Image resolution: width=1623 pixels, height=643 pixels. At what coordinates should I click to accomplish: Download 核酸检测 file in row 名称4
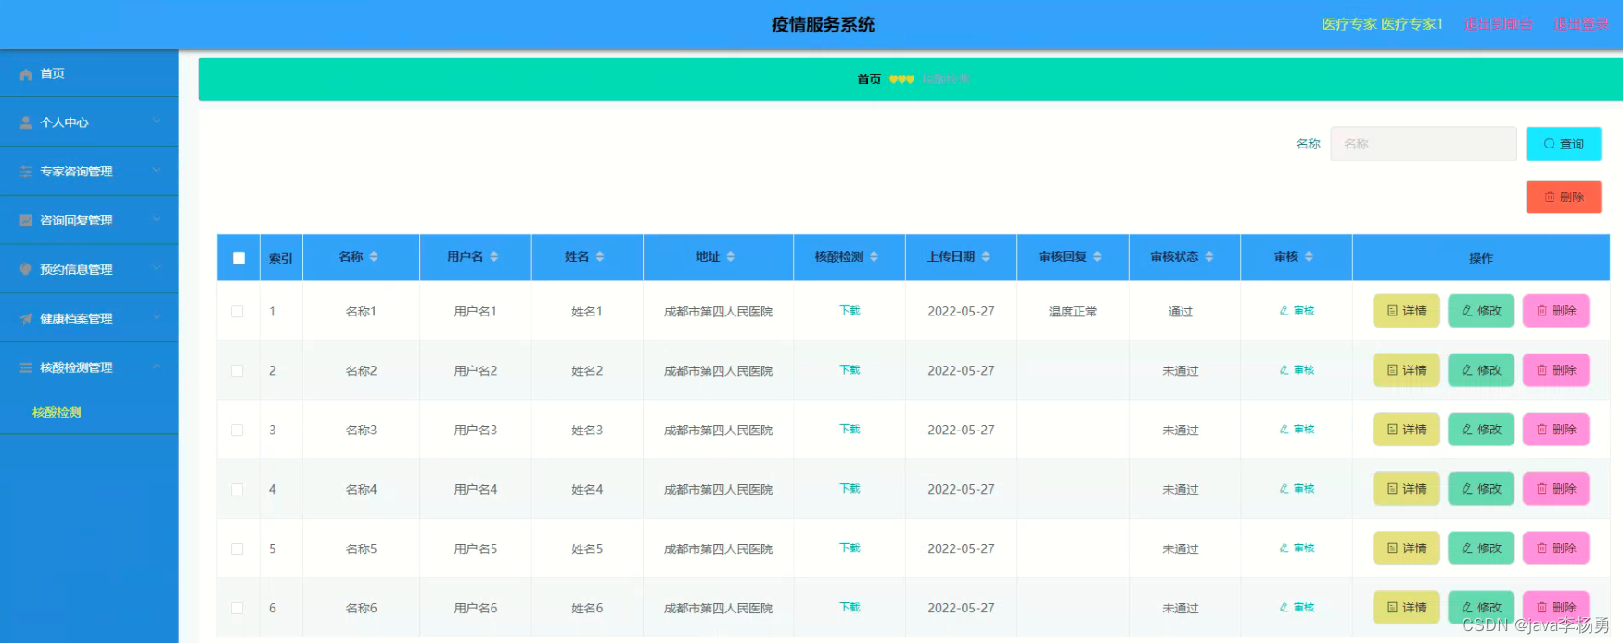[850, 489]
